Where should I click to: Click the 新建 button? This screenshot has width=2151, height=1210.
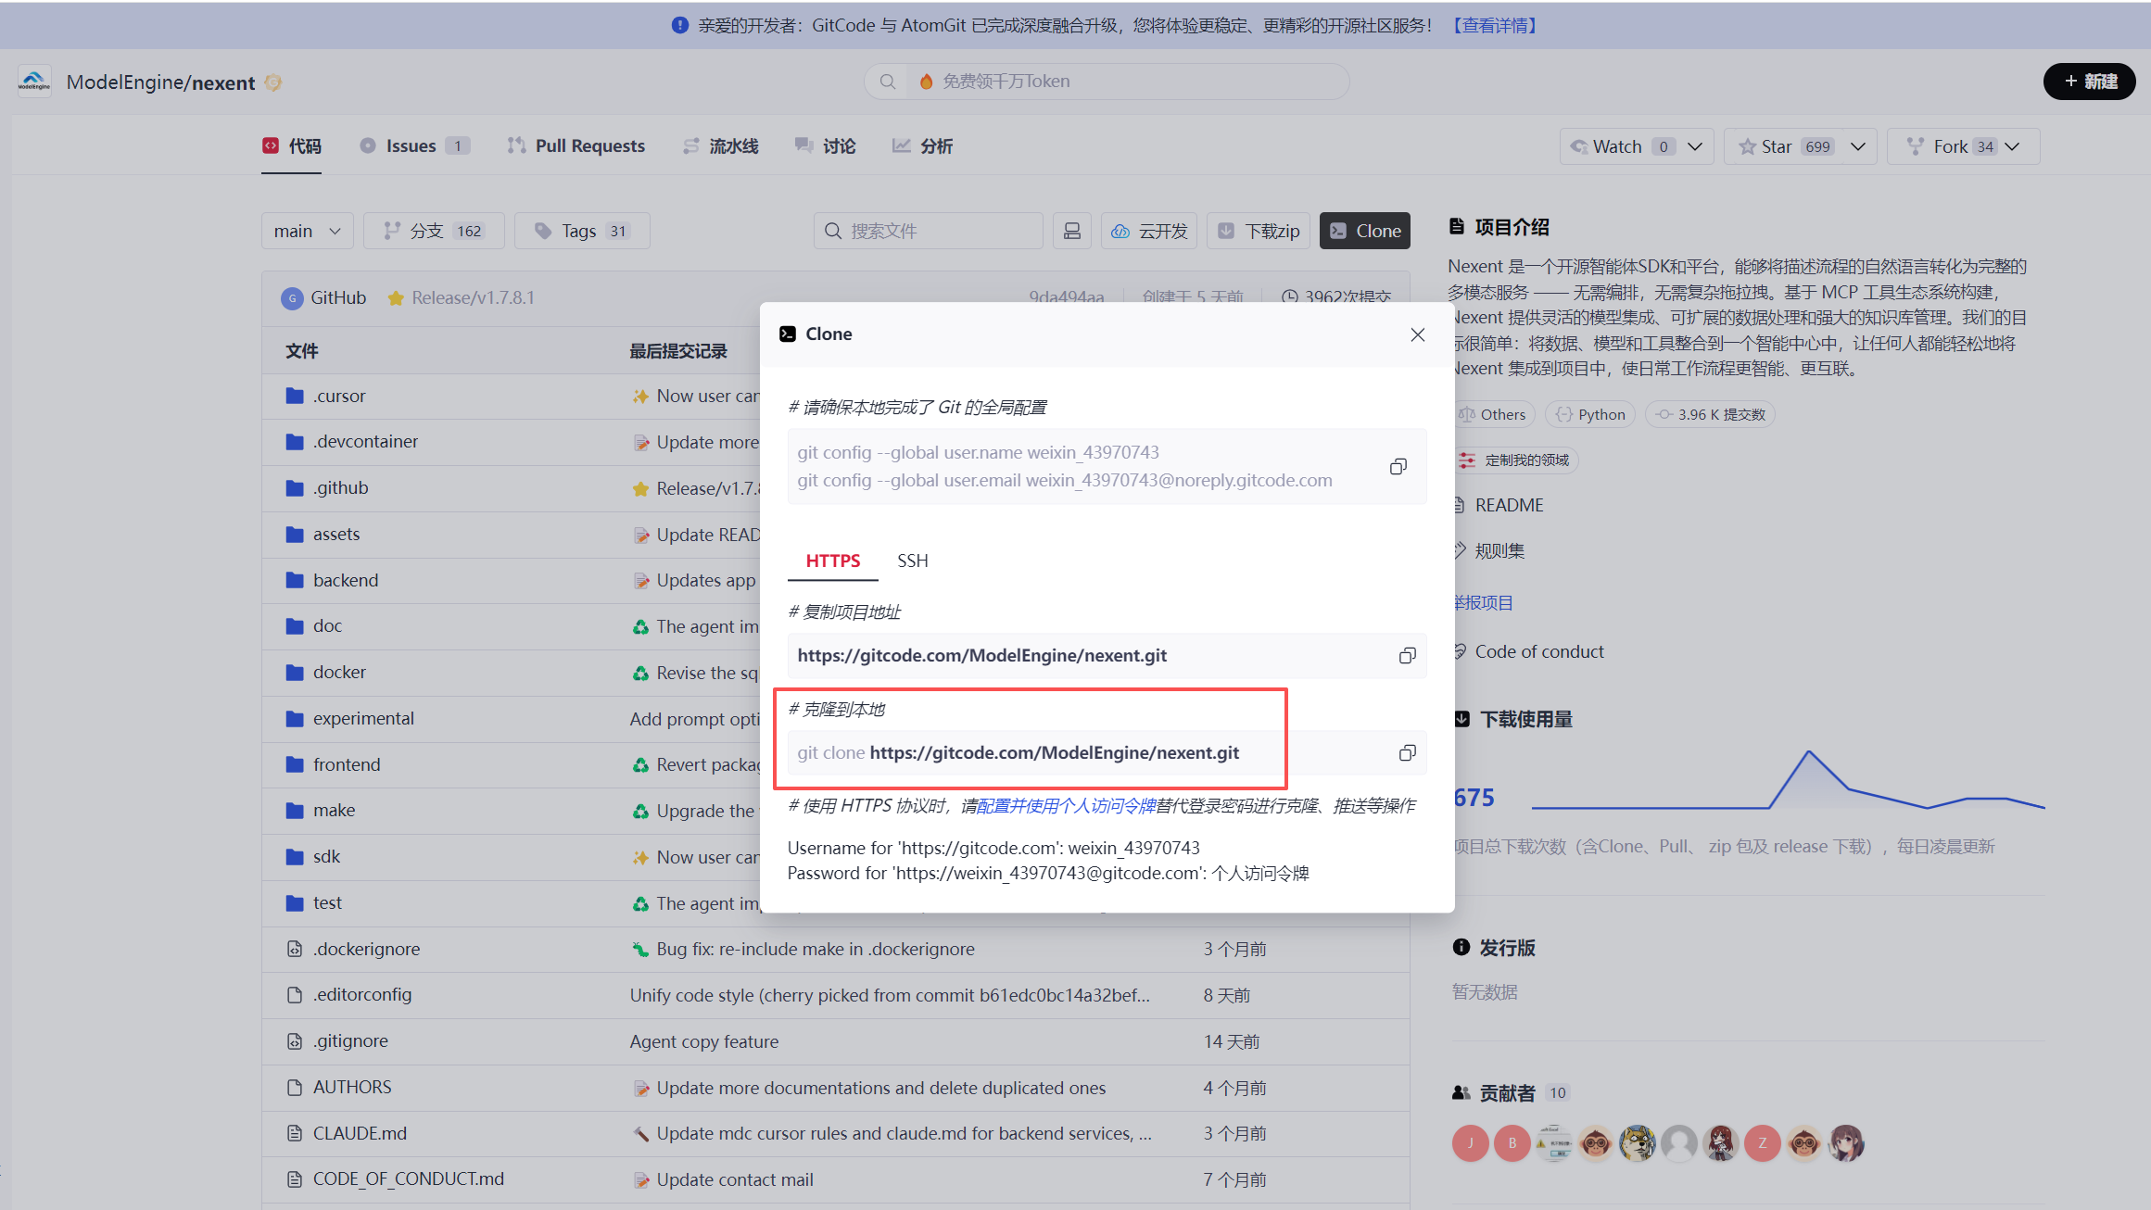click(2089, 82)
